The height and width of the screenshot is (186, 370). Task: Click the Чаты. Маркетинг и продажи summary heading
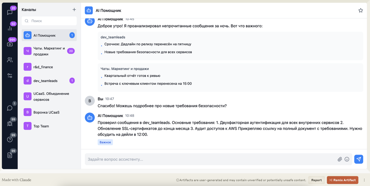(x=125, y=69)
